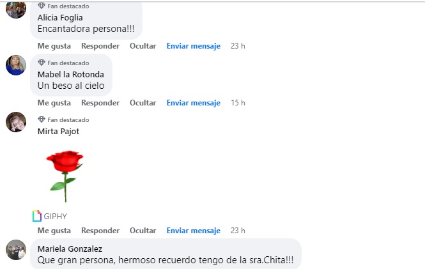Click Alicia Foglia's profile avatar
Viewport: 425px width, 269px height.
pyautogui.click(x=16, y=8)
